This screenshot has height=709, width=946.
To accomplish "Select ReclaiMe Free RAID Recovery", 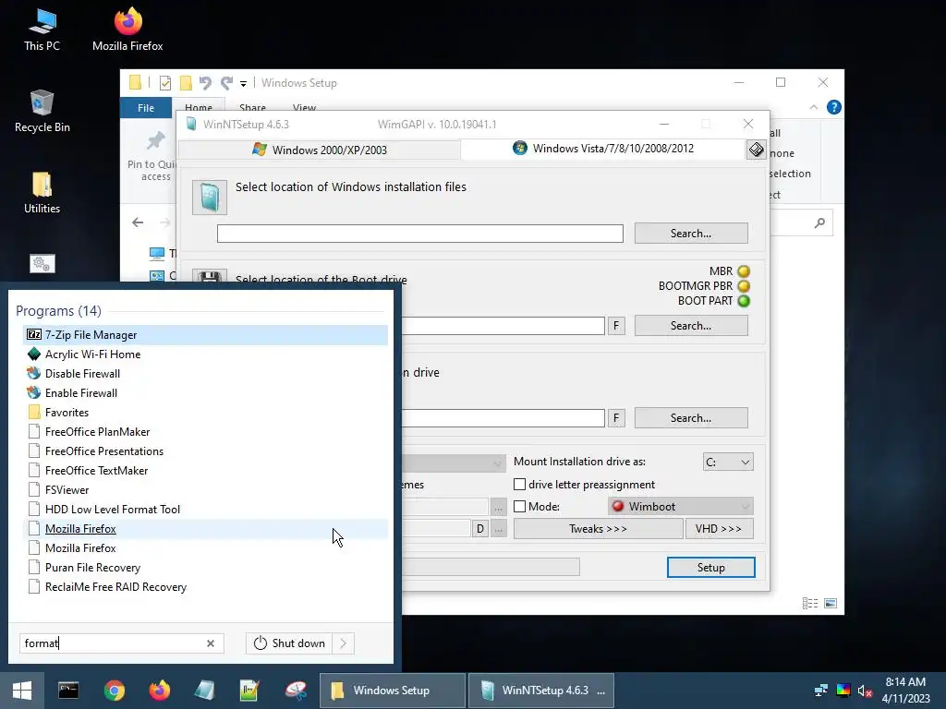I will [205, 586].
